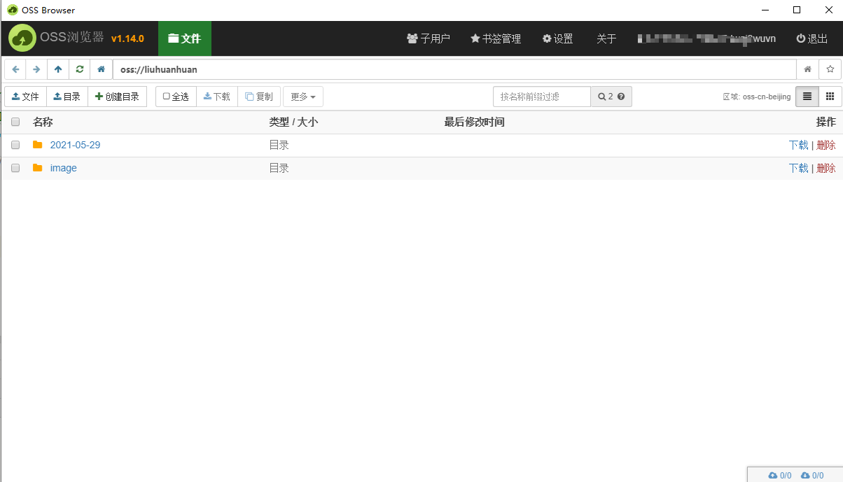
Task: Set current path as home page
Action: pyautogui.click(x=807, y=69)
